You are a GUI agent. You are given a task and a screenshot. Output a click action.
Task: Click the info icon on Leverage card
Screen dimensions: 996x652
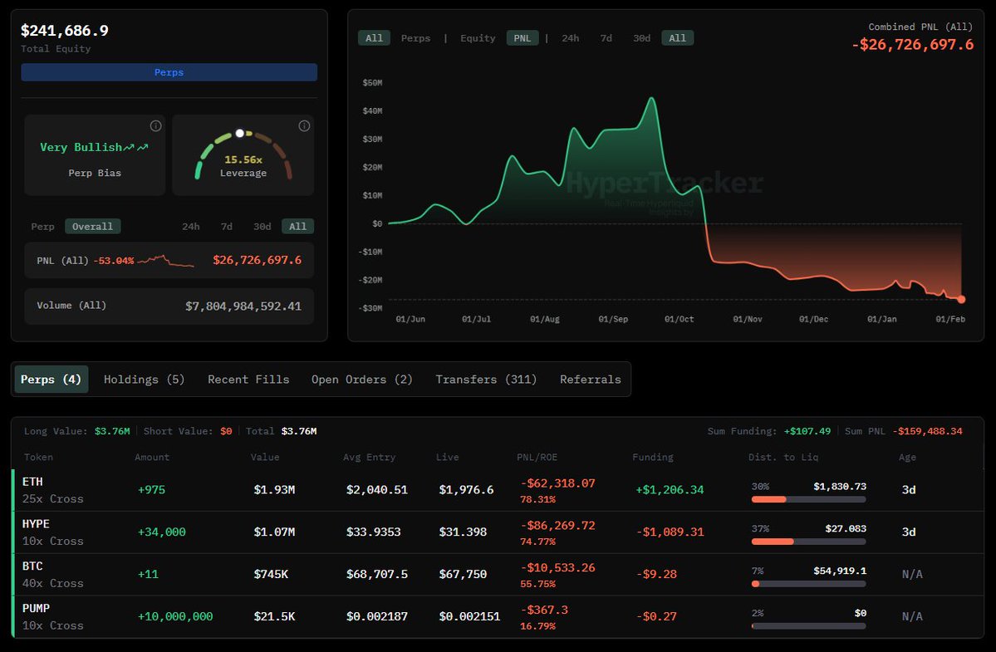tap(304, 125)
